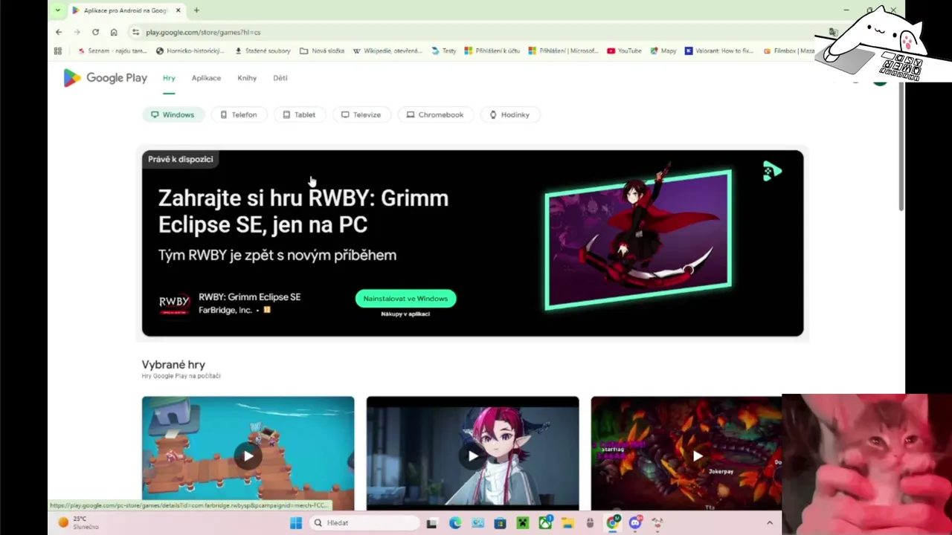
Task: Select the Knihy tab
Action: [x=247, y=78]
